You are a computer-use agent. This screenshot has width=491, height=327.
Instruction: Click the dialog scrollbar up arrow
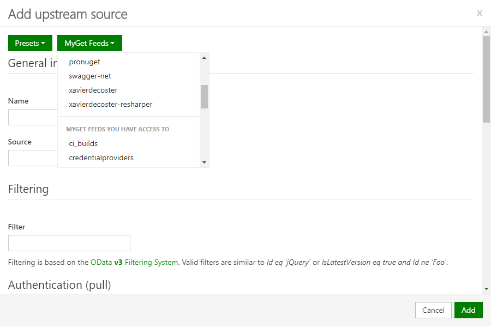coord(486,32)
